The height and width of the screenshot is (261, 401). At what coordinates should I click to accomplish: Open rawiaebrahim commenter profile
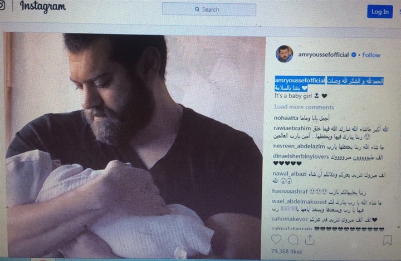(292, 129)
